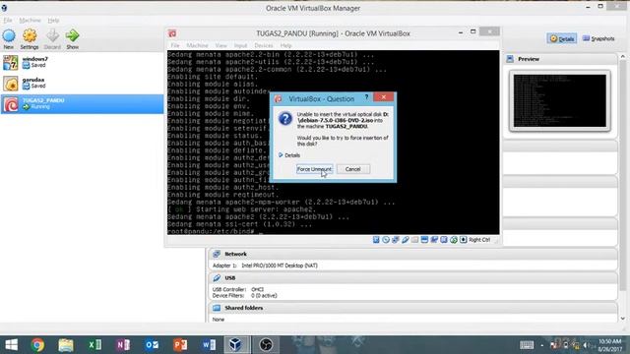
Task: Open the Help menu in the TUGAS2_PANDU window
Action: point(286,45)
